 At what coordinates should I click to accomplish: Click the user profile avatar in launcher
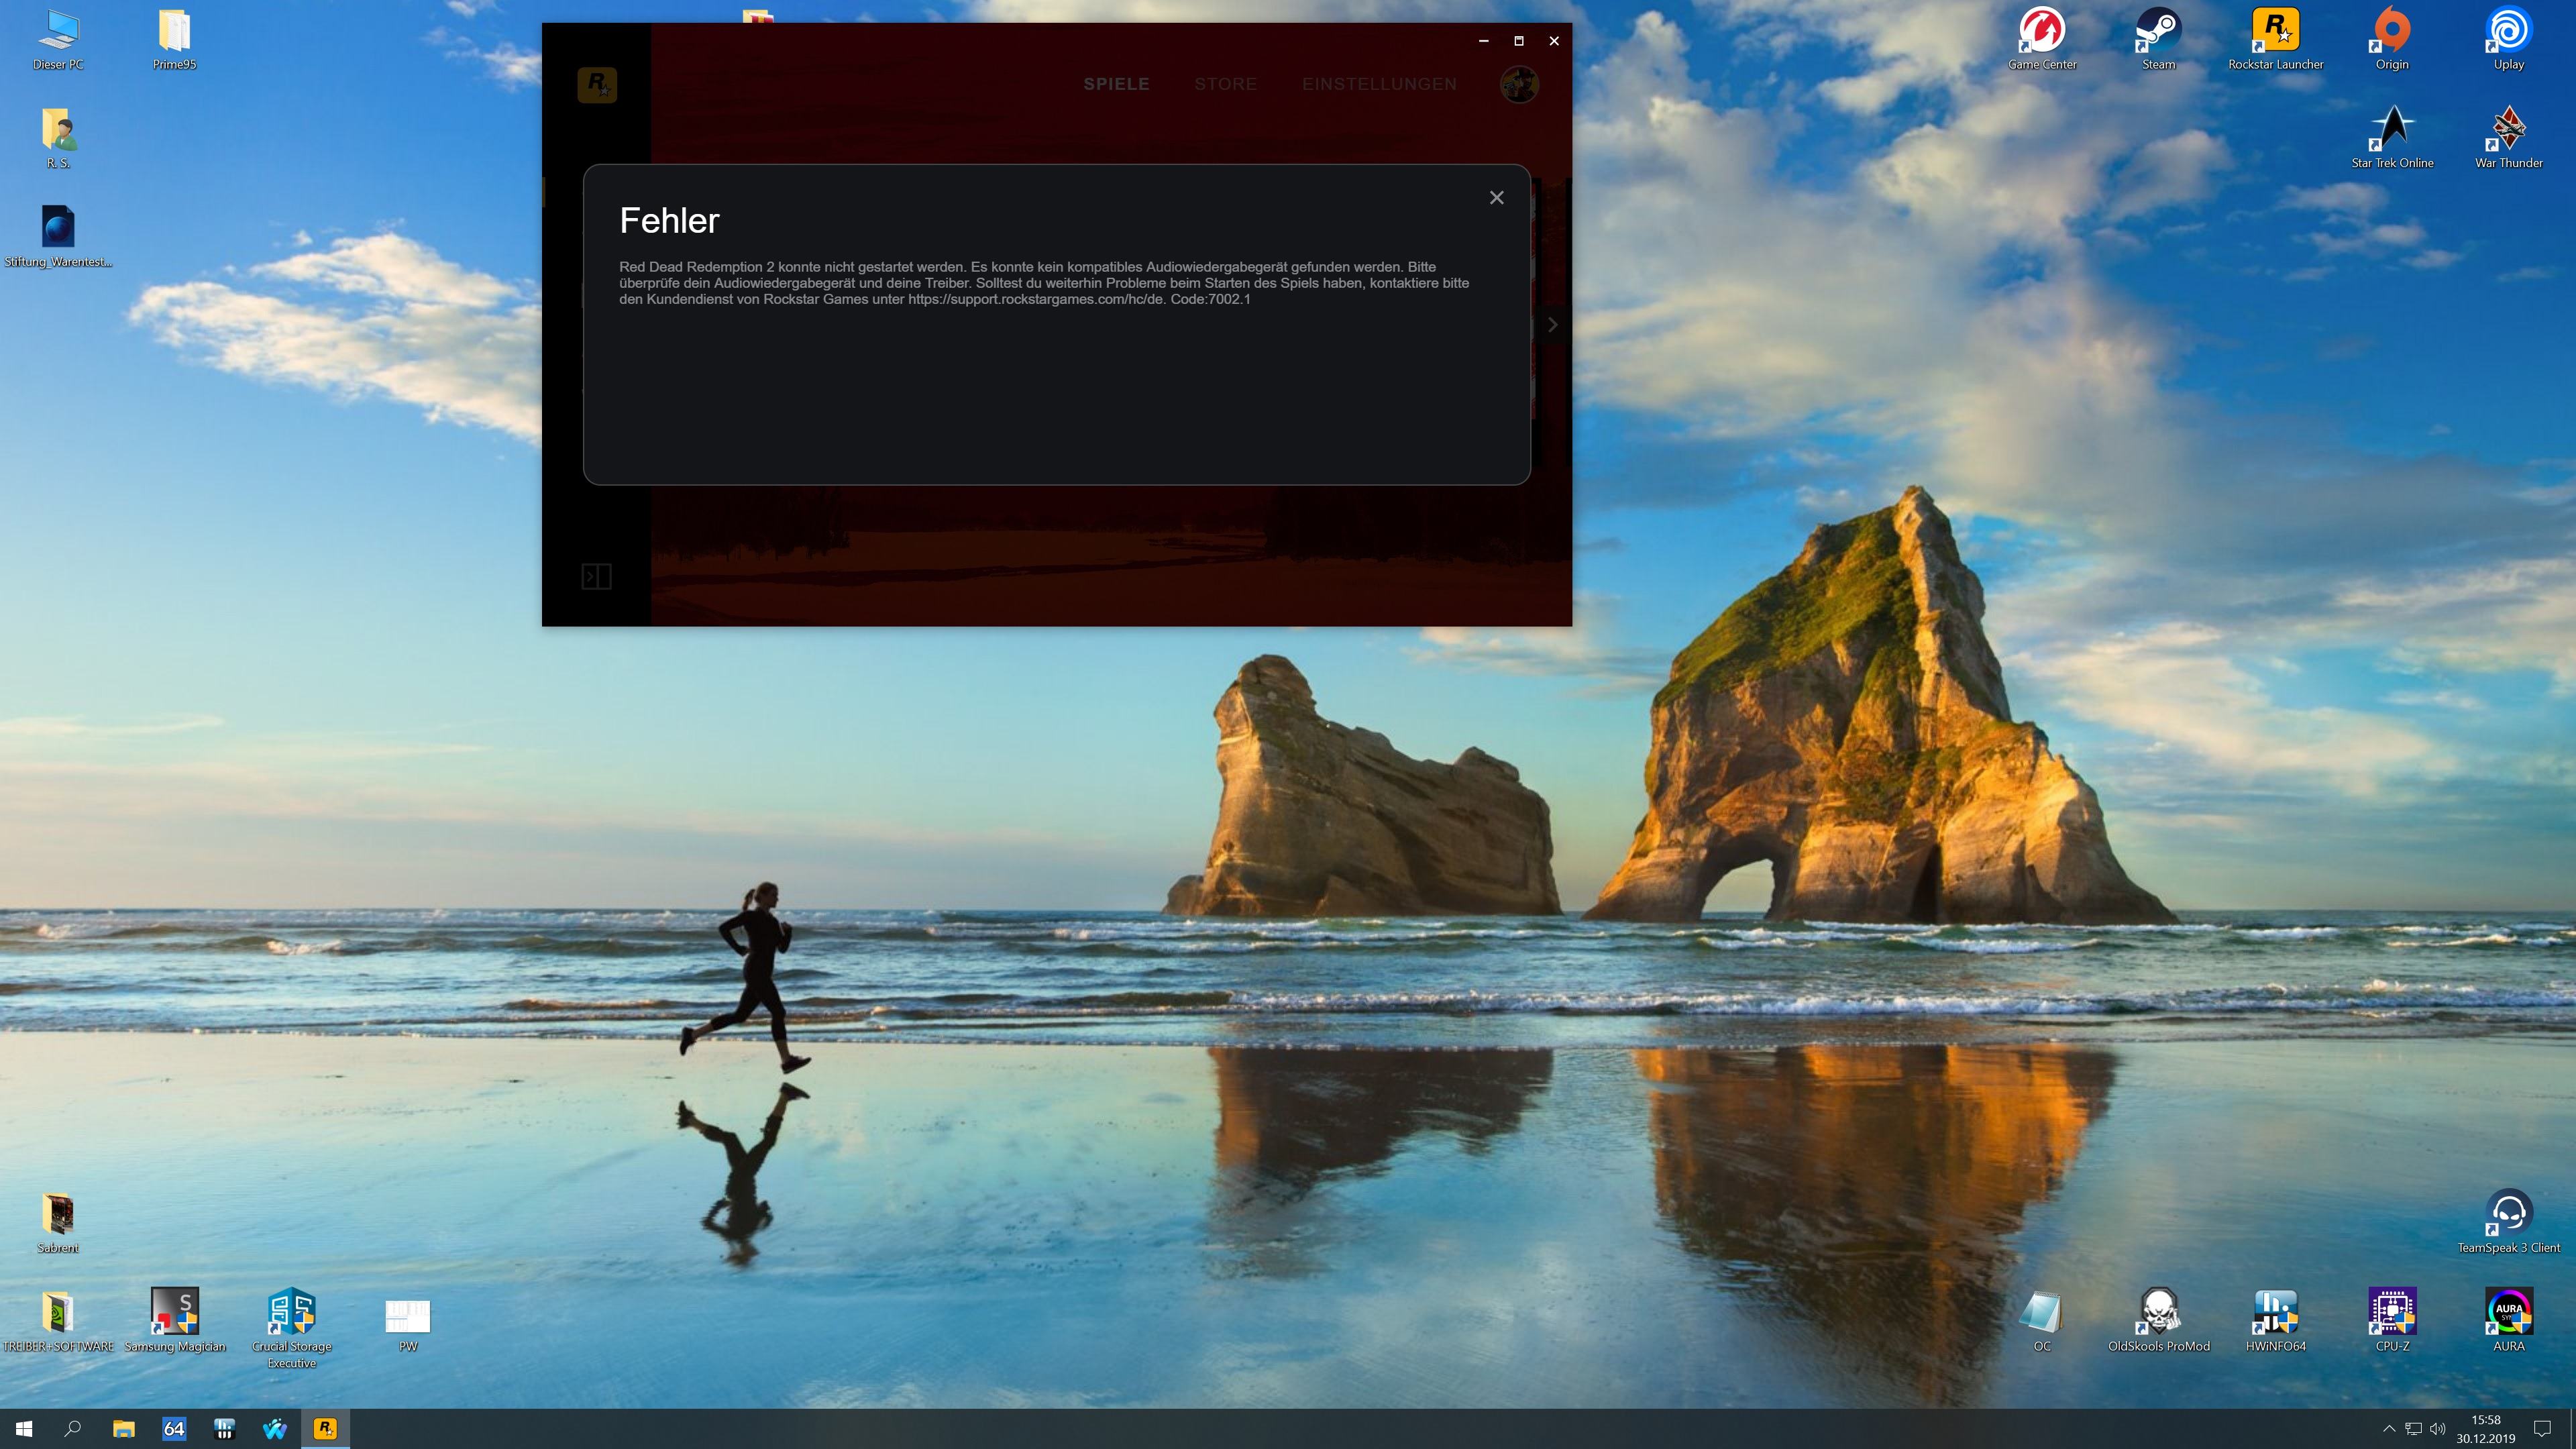tap(1519, 84)
